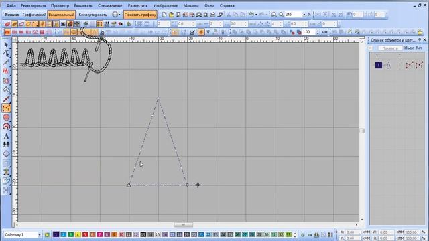Open the Вышивать menu

pos(83,5)
